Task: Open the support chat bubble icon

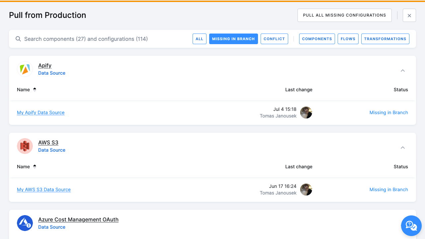Action: (x=411, y=226)
